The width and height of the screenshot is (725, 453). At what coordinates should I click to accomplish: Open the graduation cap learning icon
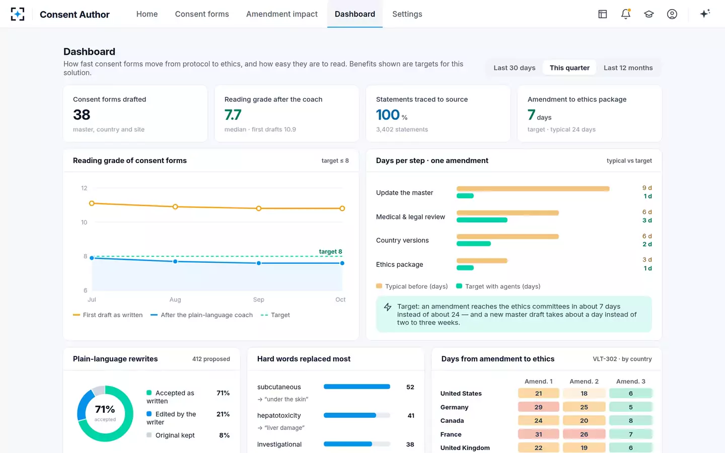click(649, 14)
